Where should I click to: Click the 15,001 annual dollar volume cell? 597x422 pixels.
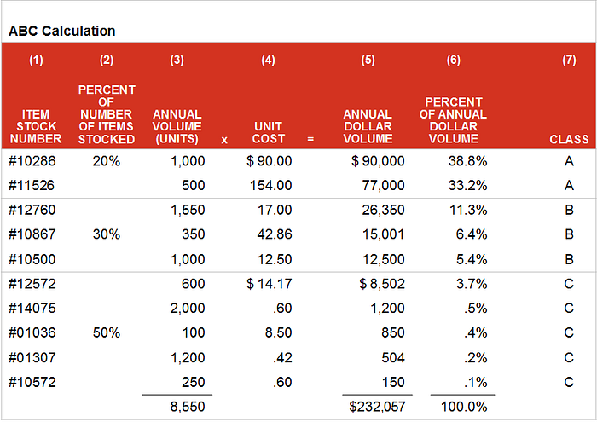pyautogui.click(x=383, y=234)
